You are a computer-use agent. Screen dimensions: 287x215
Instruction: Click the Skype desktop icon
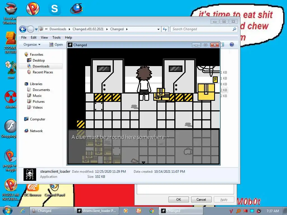55,9
